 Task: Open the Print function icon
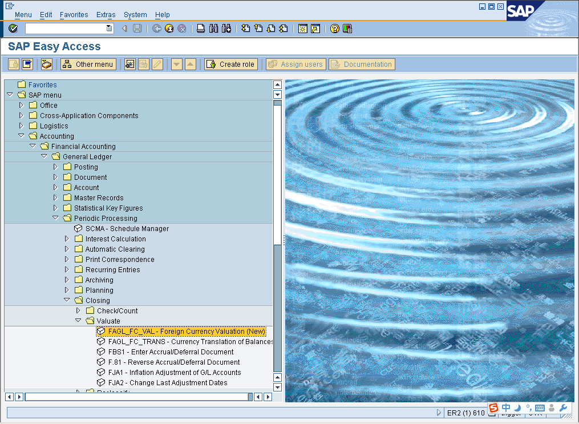[200, 28]
